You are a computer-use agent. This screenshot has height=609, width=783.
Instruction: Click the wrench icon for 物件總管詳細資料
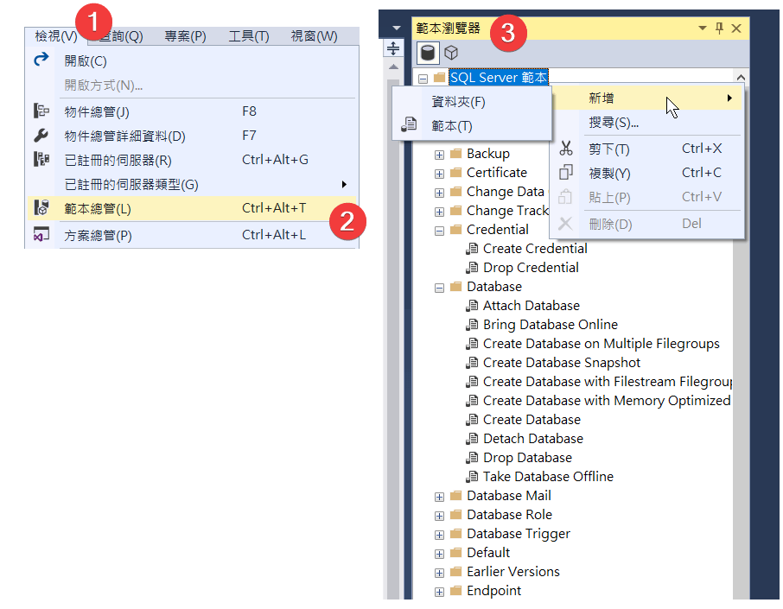[x=41, y=136]
